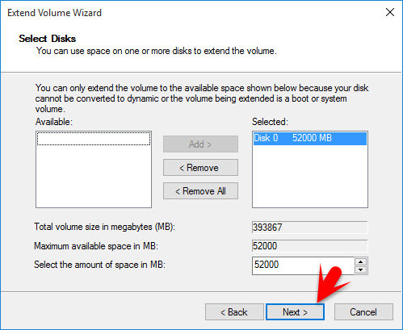The width and height of the screenshot is (403, 330).
Task: Click the Maximum available space field
Action: point(310,246)
